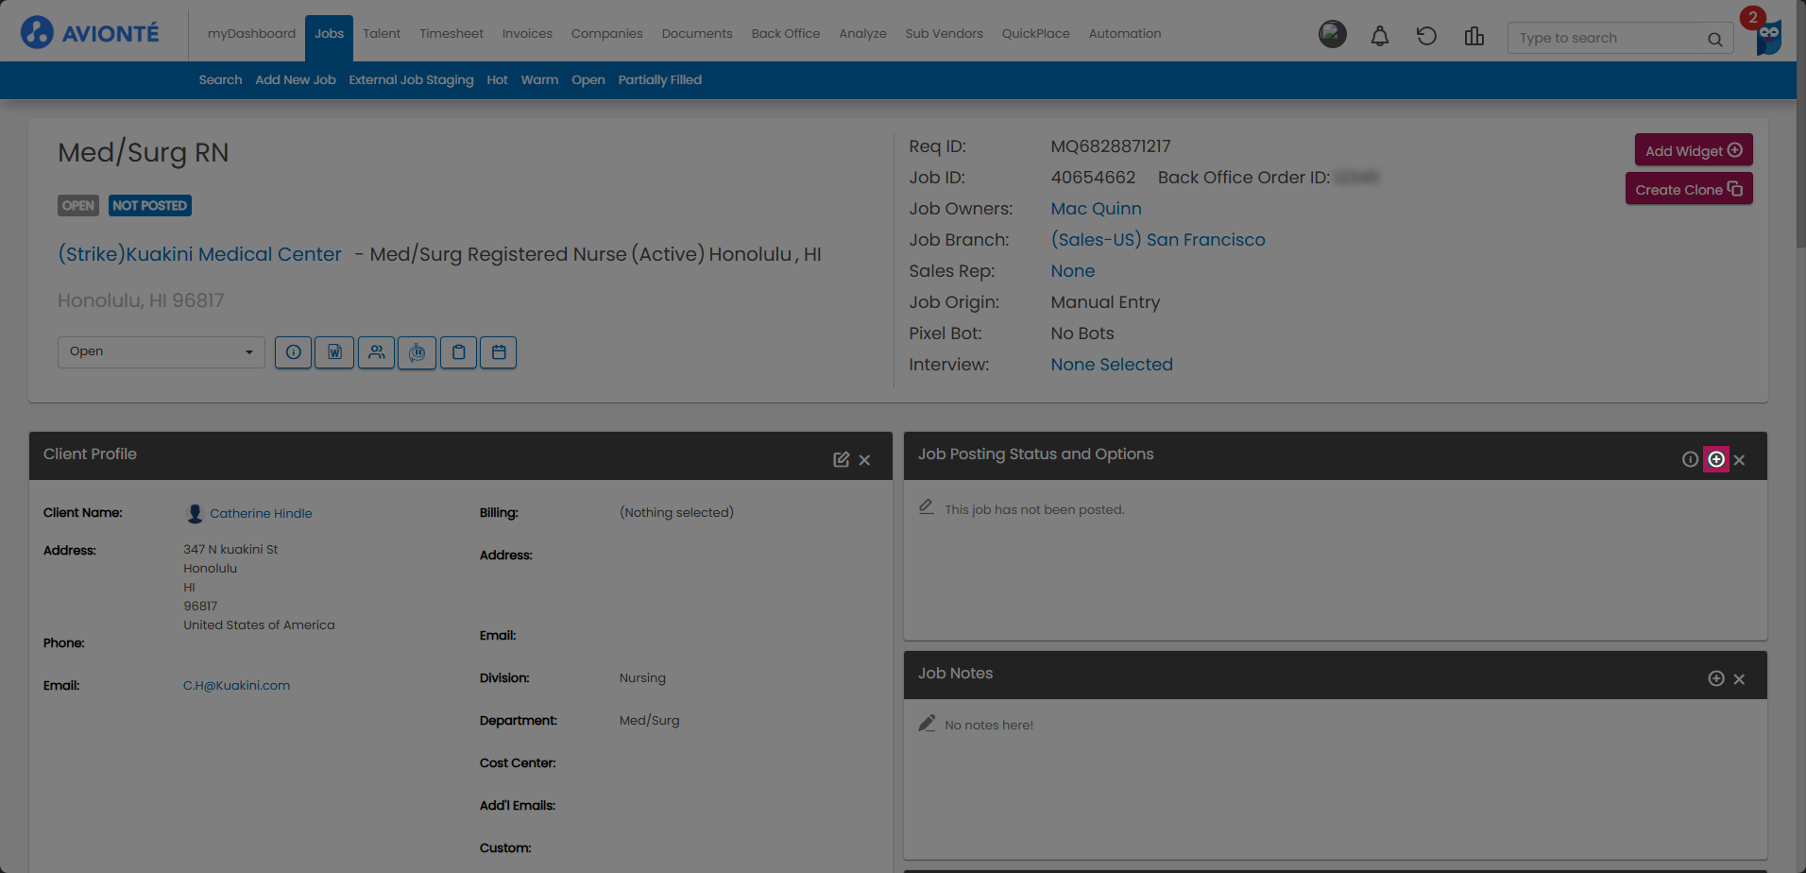Open the Mac Quinn job owner link
The height and width of the screenshot is (873, 1806).
[x=1096, y=209]
